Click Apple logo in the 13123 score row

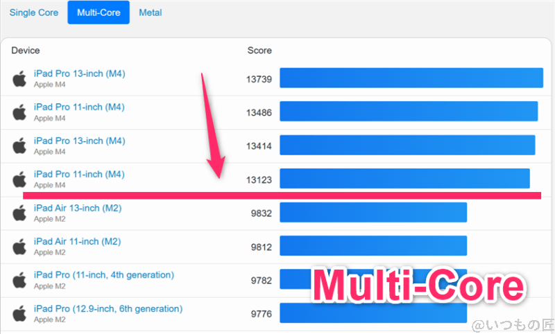(19, 179)
